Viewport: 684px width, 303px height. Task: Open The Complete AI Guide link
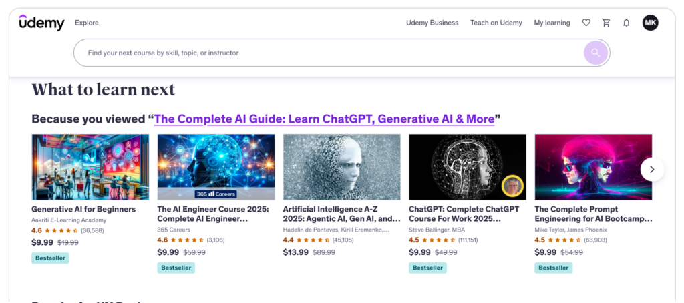click(324, 119)
